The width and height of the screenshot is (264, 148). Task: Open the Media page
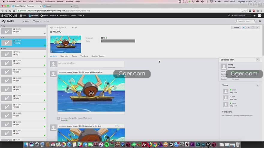click(44, 16)
